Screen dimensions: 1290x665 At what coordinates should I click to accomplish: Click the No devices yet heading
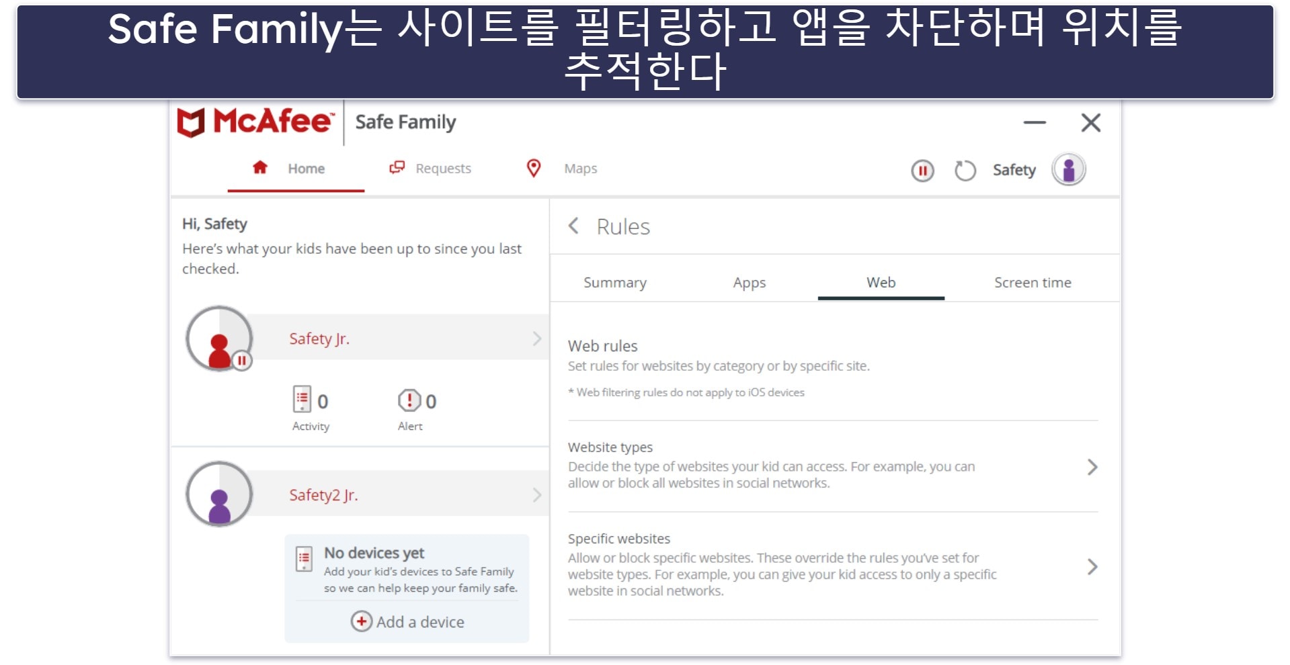[374, 553]
